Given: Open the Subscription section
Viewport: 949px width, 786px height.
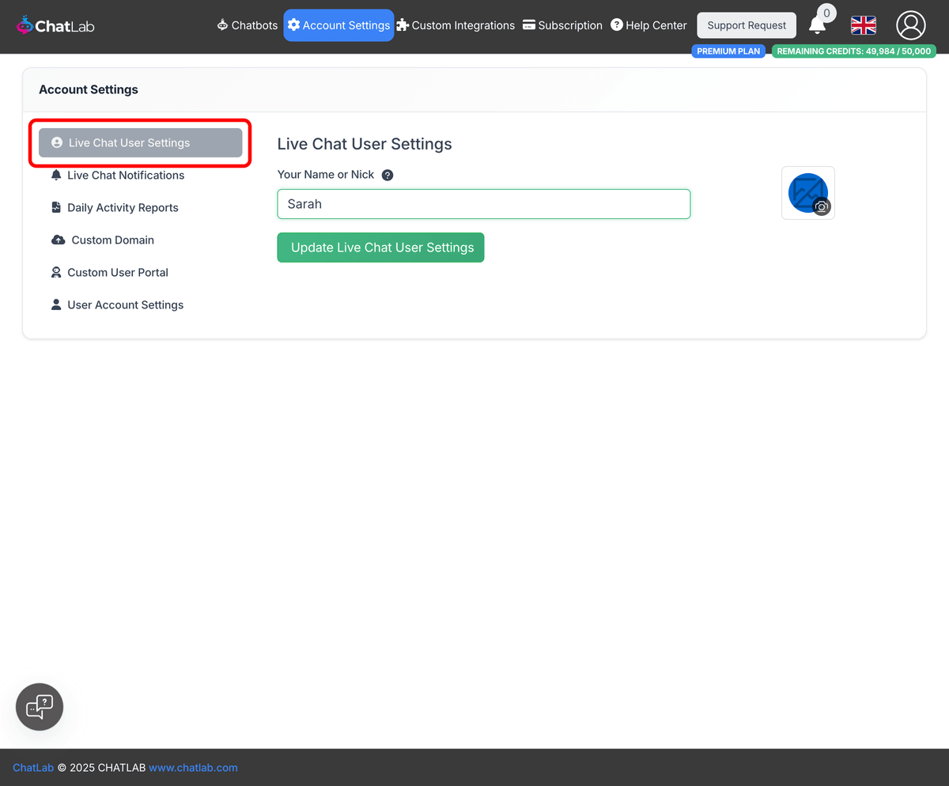Looking at the screenshot, I should [562, 25].
